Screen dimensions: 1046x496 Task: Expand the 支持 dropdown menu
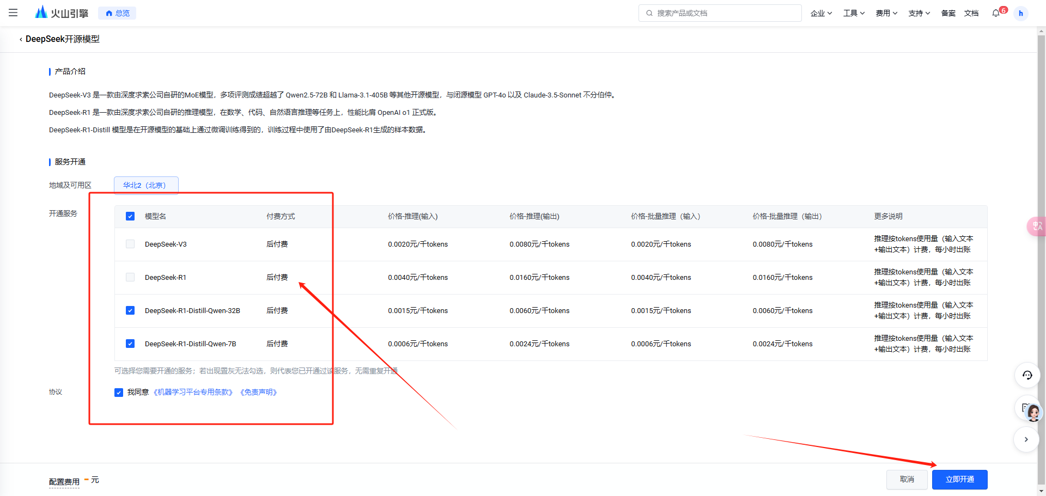[x=919, y=13]
